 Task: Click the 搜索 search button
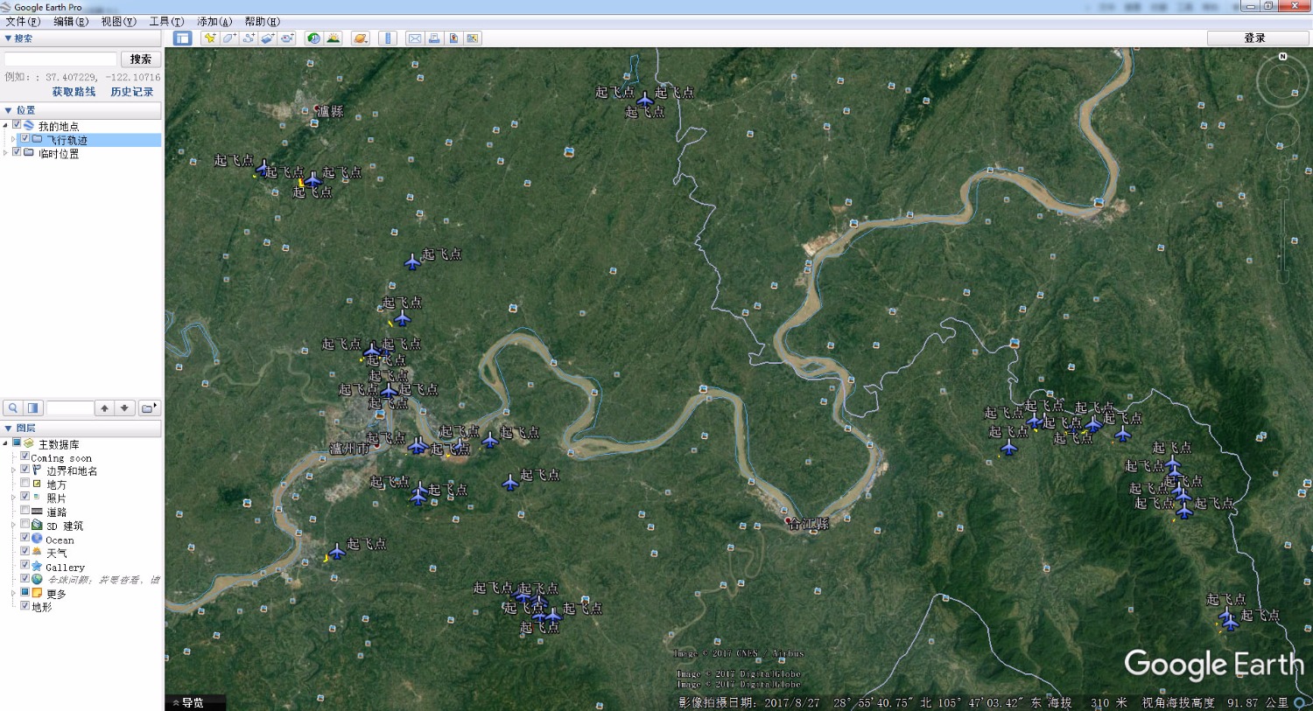pos(141,59)
